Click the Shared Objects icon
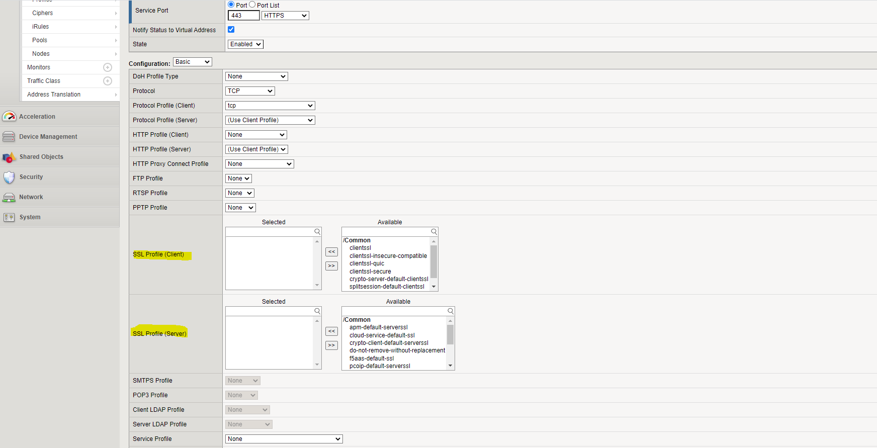 pos(9,157)
